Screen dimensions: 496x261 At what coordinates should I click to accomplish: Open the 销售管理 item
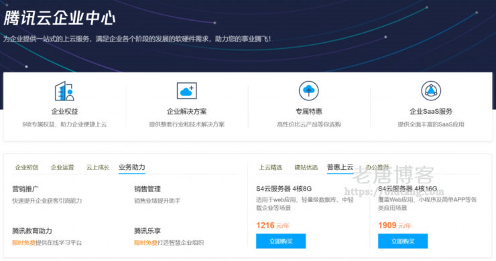tap(147, 189)
